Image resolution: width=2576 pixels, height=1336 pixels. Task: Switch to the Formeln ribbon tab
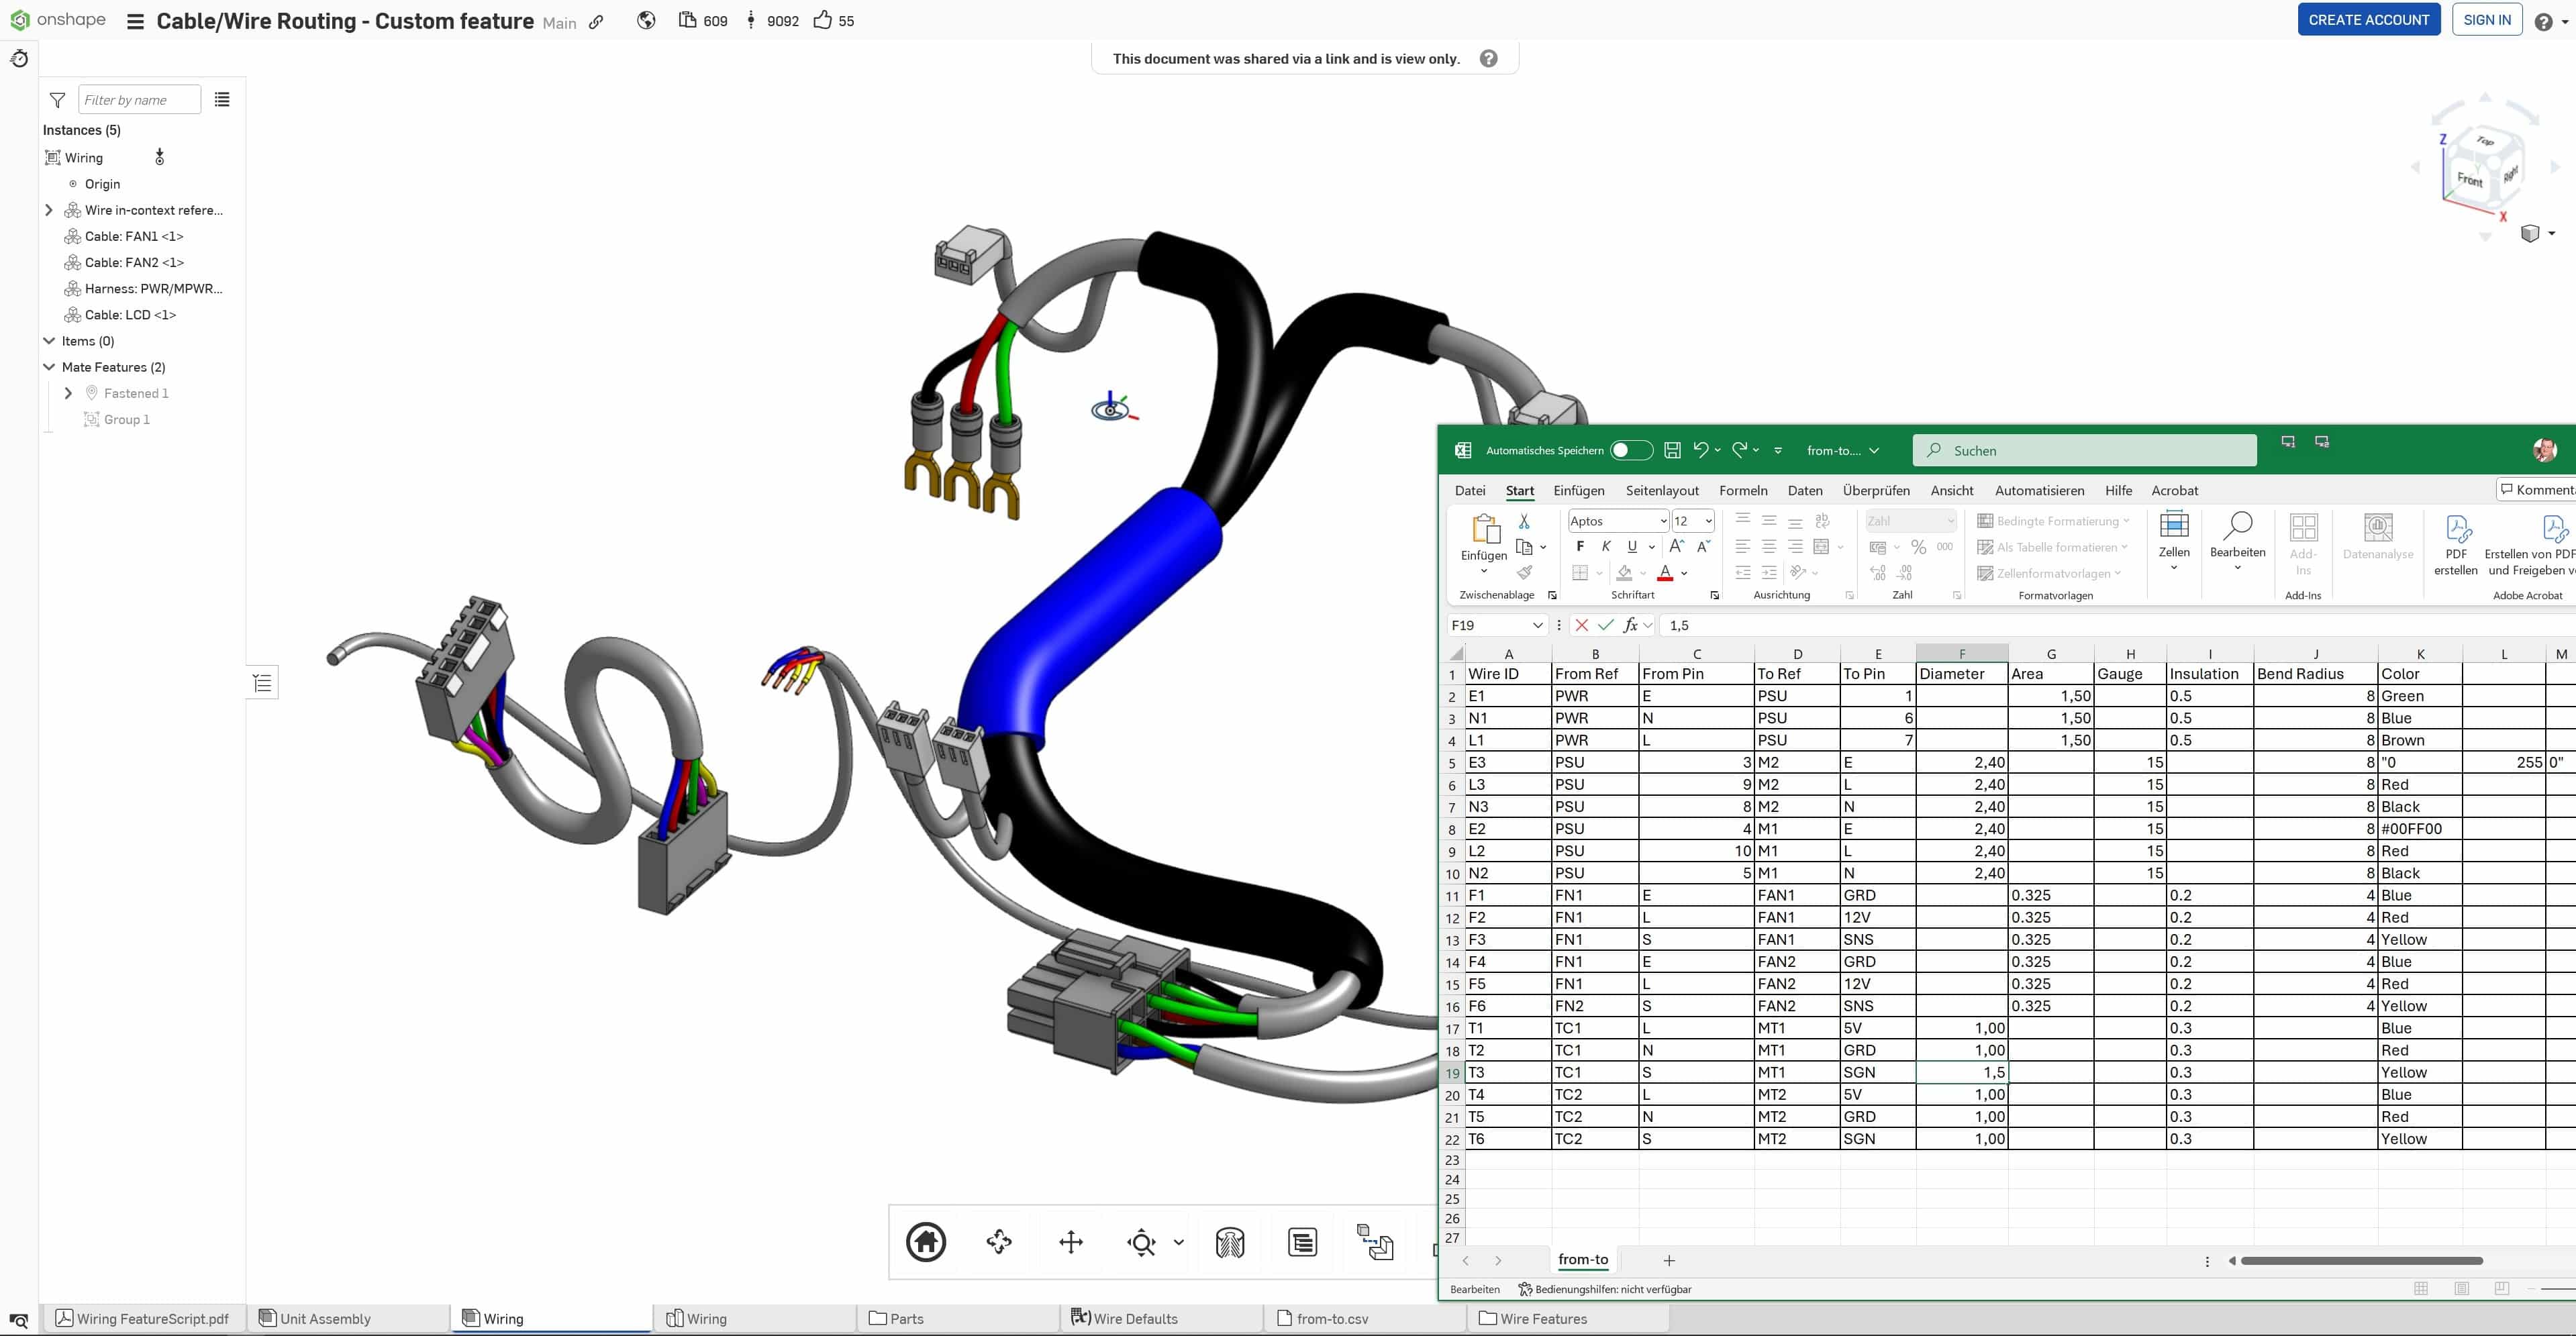click(x=1743, y=491)
